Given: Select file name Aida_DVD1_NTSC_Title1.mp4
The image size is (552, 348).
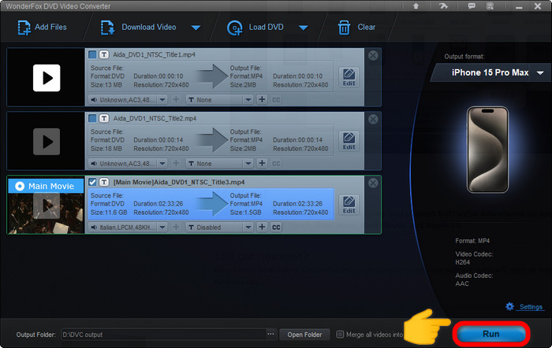Looking at the screenshot, I should (155, 55).
